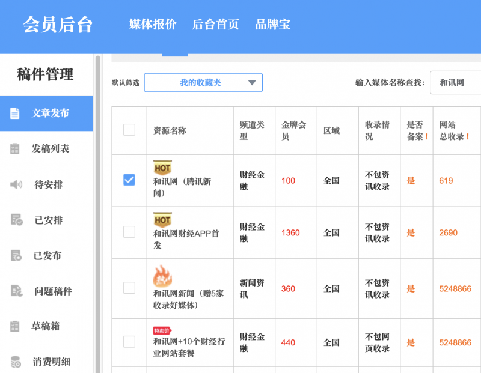Click the 资源名称 column header
Viewport: 481px width, 373px height.
coord(170,130)
